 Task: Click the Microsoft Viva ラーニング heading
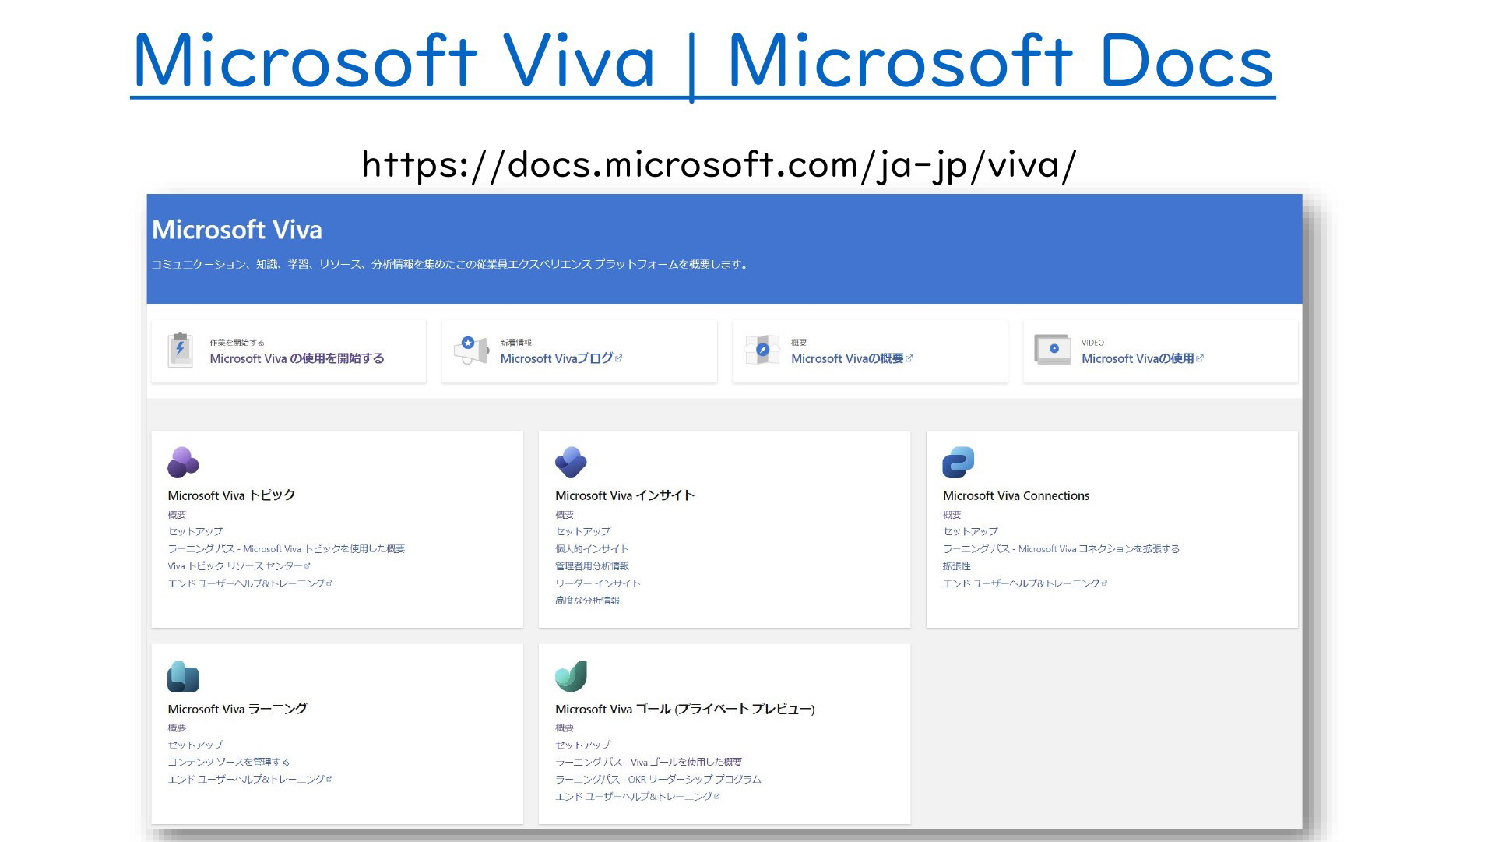point(237,709)
